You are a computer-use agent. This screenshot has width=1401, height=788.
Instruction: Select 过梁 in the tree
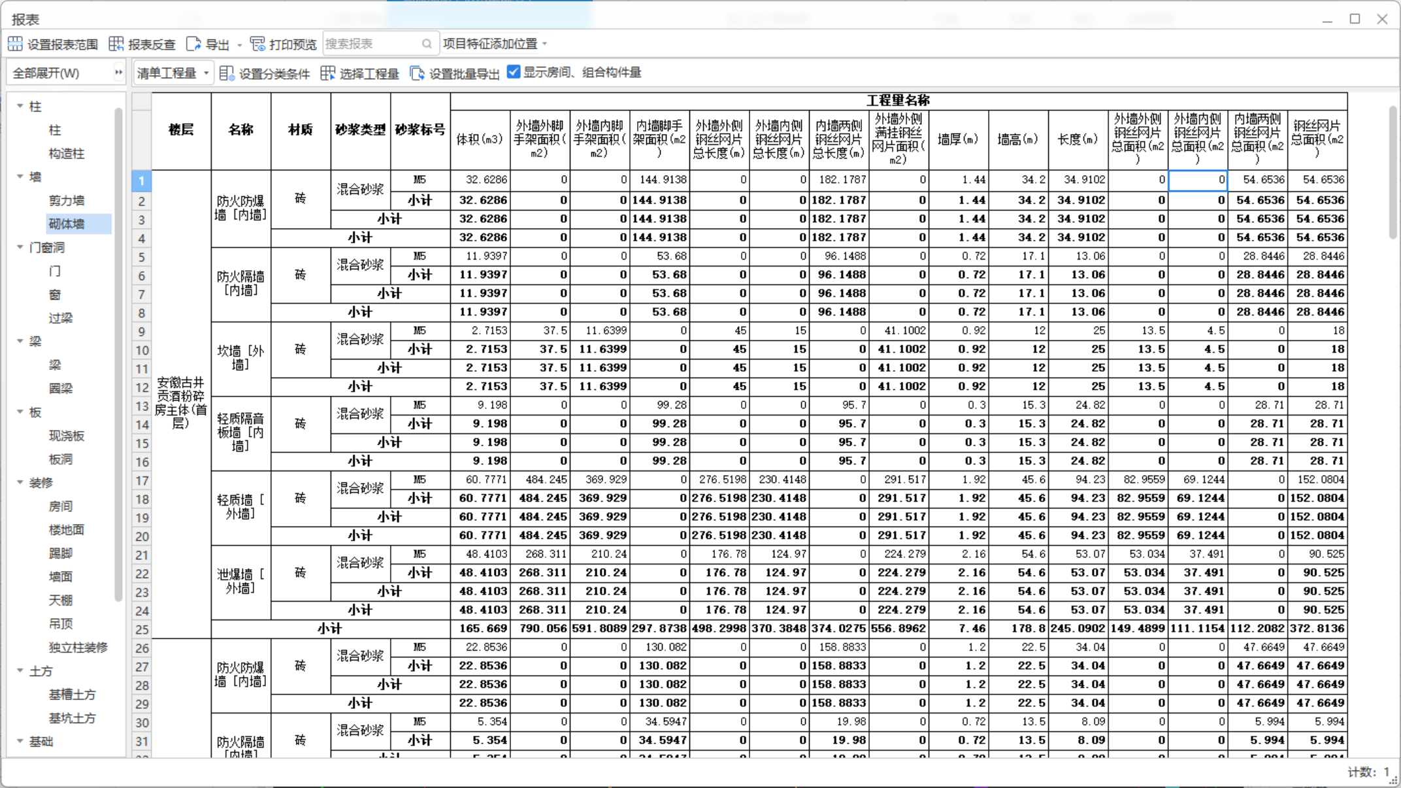coord(61,318)
